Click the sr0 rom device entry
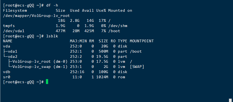The height and width of the screenshot is (102, 233). (7, 77)
